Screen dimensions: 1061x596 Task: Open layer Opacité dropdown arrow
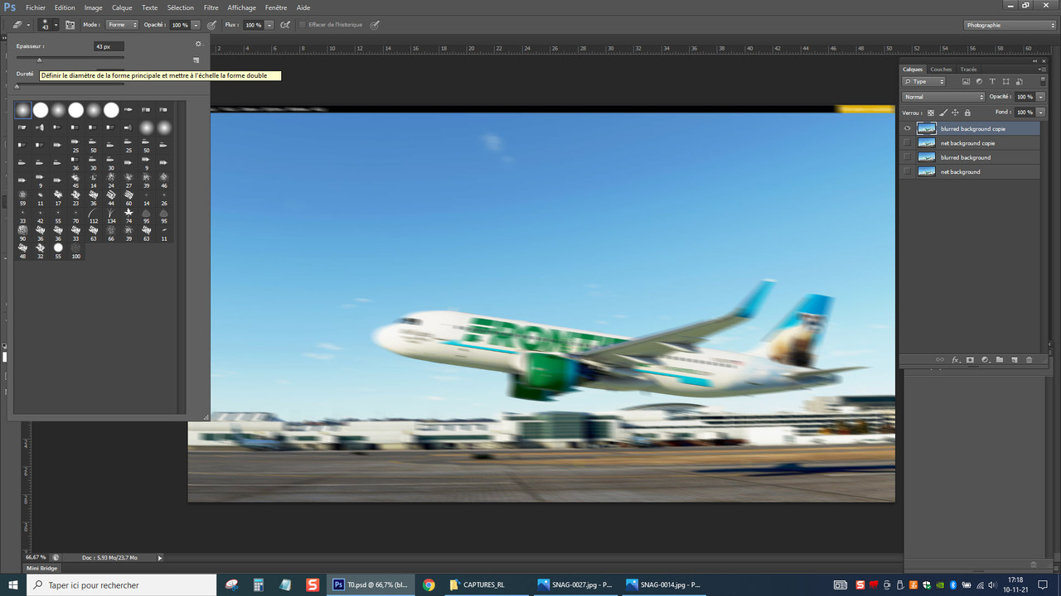pyautogui.click(x=1041, y=97)
